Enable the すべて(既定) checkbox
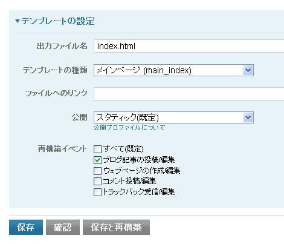 (x=97, y=150)
